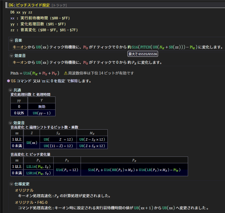225x213 pixels.
Task: Click the U8(Z − Sz × 12) cell
Action: [92, 139]
